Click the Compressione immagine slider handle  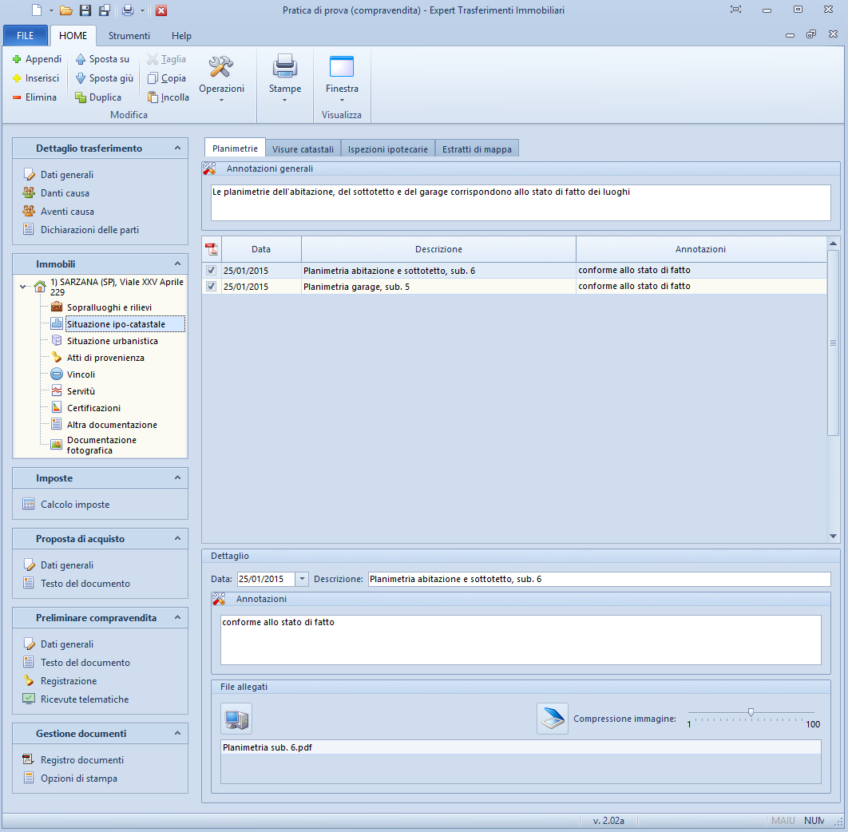click(x=751, y=712)
